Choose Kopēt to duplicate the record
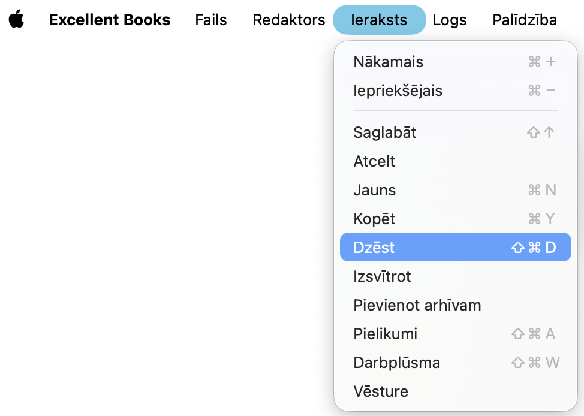Image resolution: width=584 pixels, height=416 pixels. click(374, 219)
